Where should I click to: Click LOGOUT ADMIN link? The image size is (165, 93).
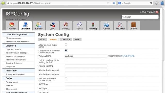click(148, 12)
